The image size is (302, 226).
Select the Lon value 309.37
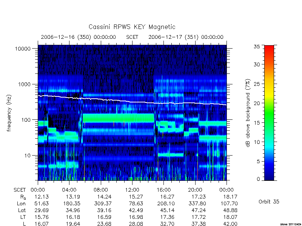103,203
